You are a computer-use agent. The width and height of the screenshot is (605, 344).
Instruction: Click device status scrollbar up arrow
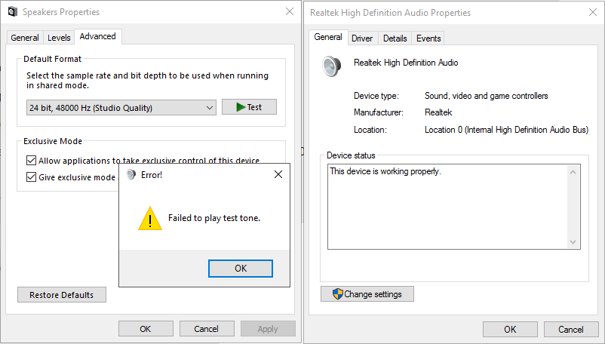click(573, 172)
